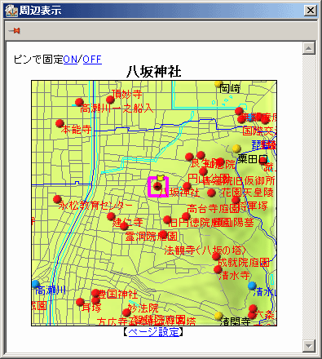Click the yellow marker beside 粟田口
Viewport: 322px width, 359px height.
[x=236, y=148]
